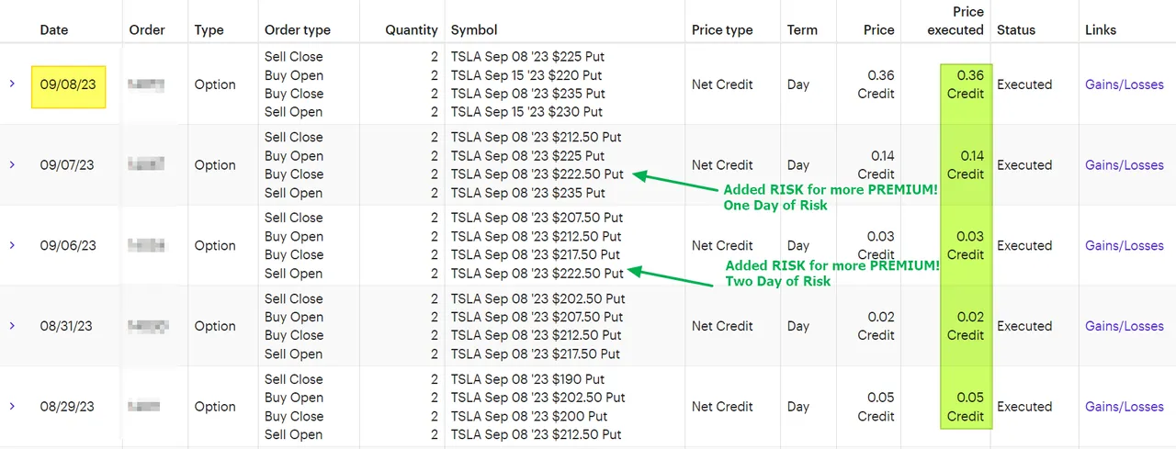Screen dimensions: 1176x449
Task: Expand the 08/31/23 order row chevron
Action: [12, 326]
